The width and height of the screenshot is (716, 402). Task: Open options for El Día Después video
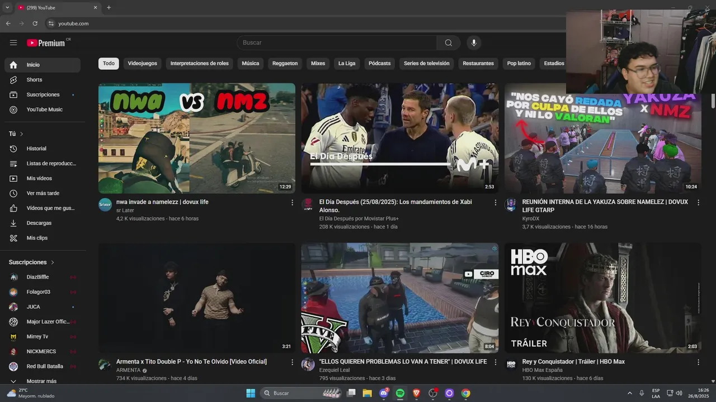[x=495, y=203]
